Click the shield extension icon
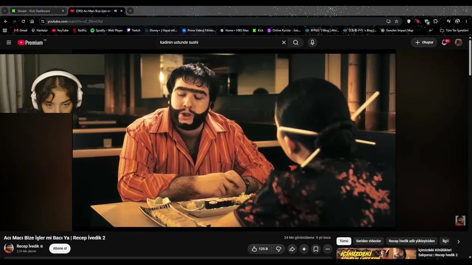Image resolution: width=472 pixels, height=265 pixels. (x=409, y=21)
